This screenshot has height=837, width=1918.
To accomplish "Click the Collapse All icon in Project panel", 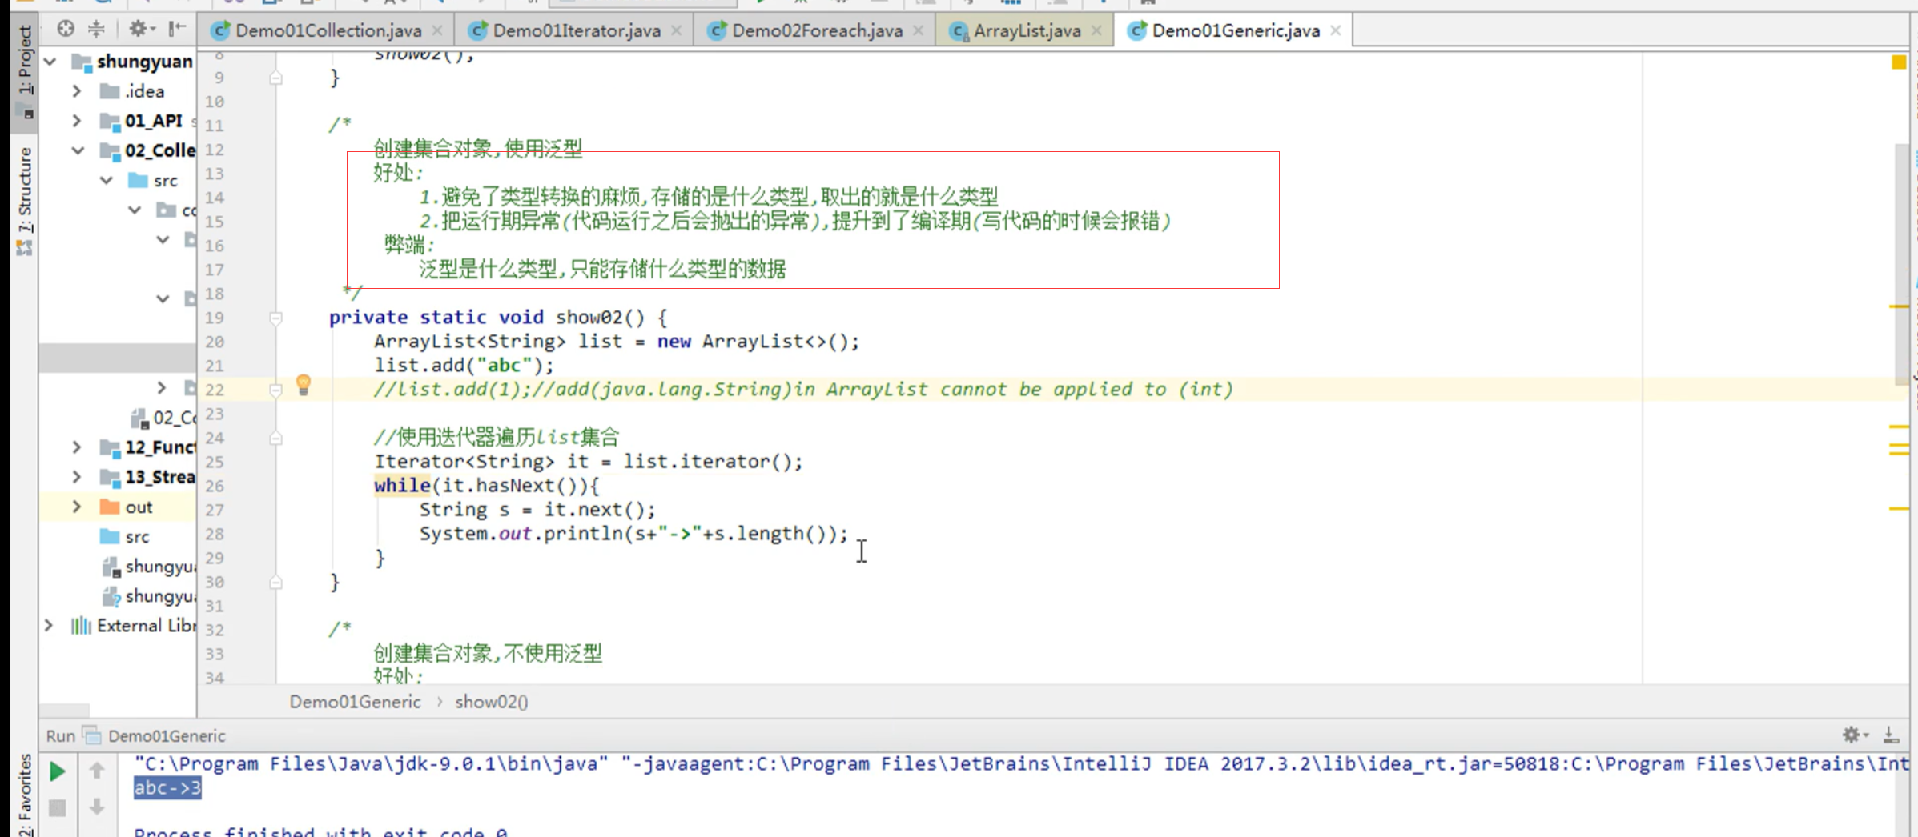I will (x=96, y=29).
